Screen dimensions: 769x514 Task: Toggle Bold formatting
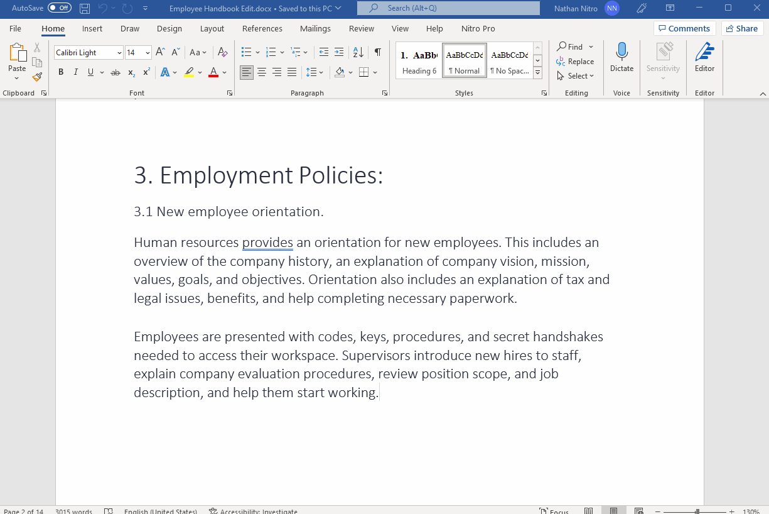click(61, 72)
